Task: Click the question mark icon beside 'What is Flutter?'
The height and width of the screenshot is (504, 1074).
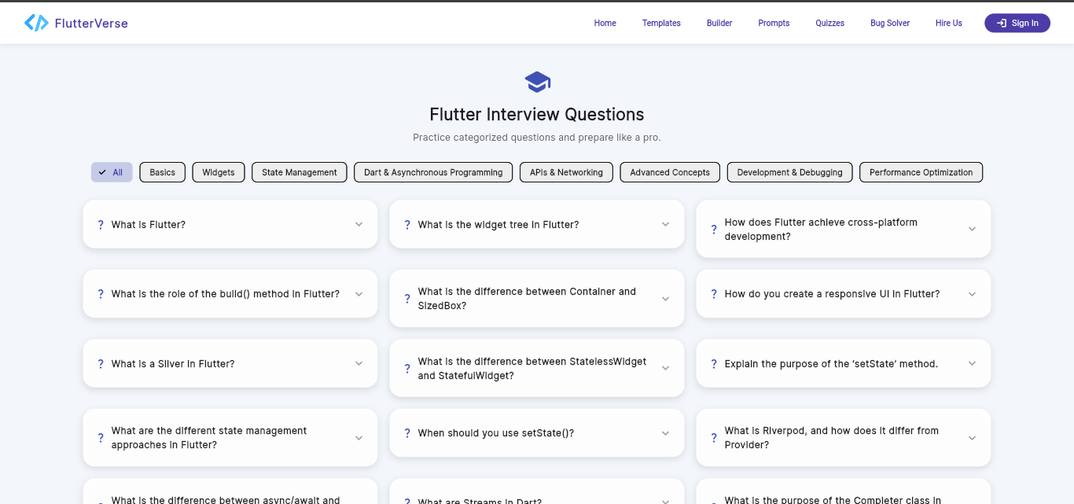Action: [100, 224]
